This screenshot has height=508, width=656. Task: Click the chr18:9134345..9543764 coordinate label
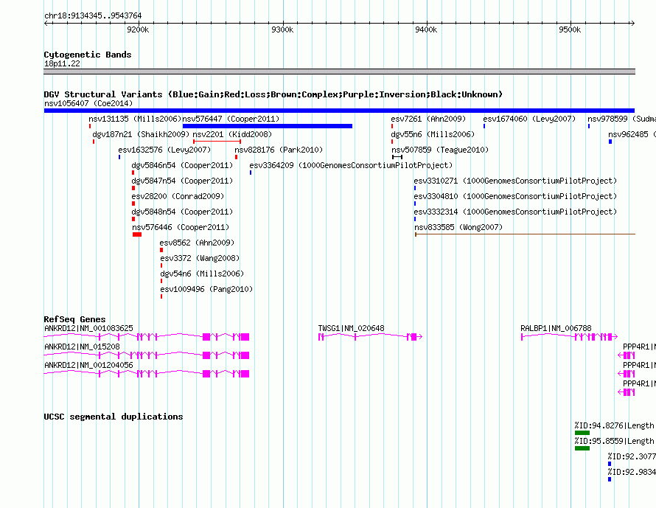click(93, 16)
